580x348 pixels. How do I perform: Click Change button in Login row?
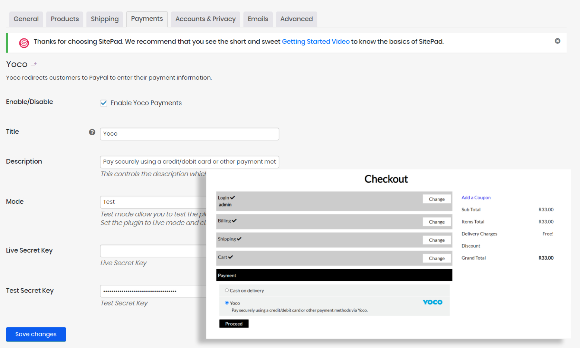pyautogui.click(x=437, y=199)
